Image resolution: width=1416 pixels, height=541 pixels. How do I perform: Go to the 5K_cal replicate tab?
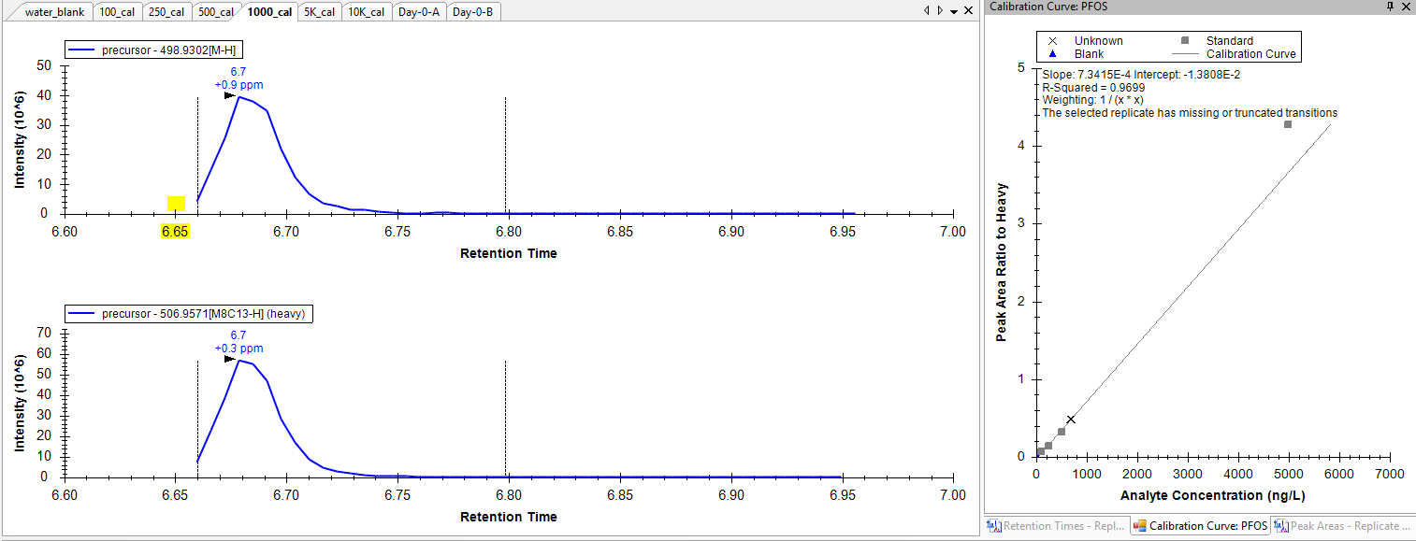point(319,12)
